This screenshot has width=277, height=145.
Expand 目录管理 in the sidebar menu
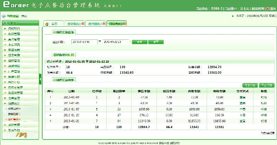14,55
